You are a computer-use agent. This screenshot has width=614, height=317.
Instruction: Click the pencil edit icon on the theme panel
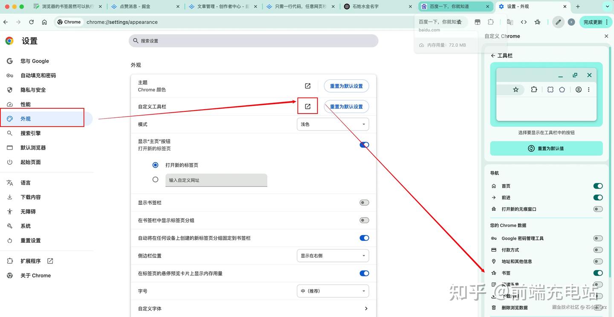[x=558, y=22]
